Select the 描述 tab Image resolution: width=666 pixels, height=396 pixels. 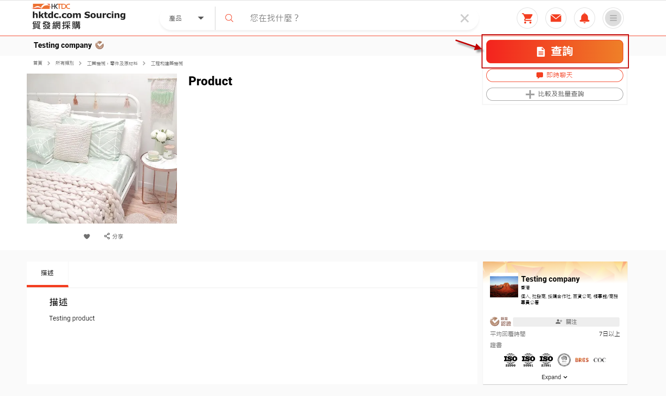click(x=47, y=273)
